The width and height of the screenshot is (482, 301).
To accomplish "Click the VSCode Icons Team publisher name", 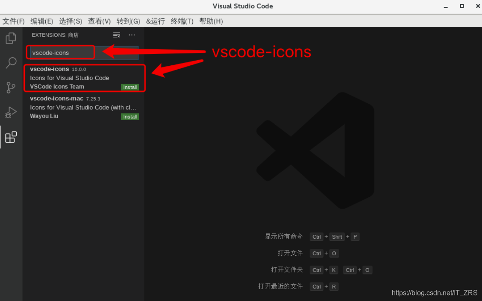I will 57,87.
